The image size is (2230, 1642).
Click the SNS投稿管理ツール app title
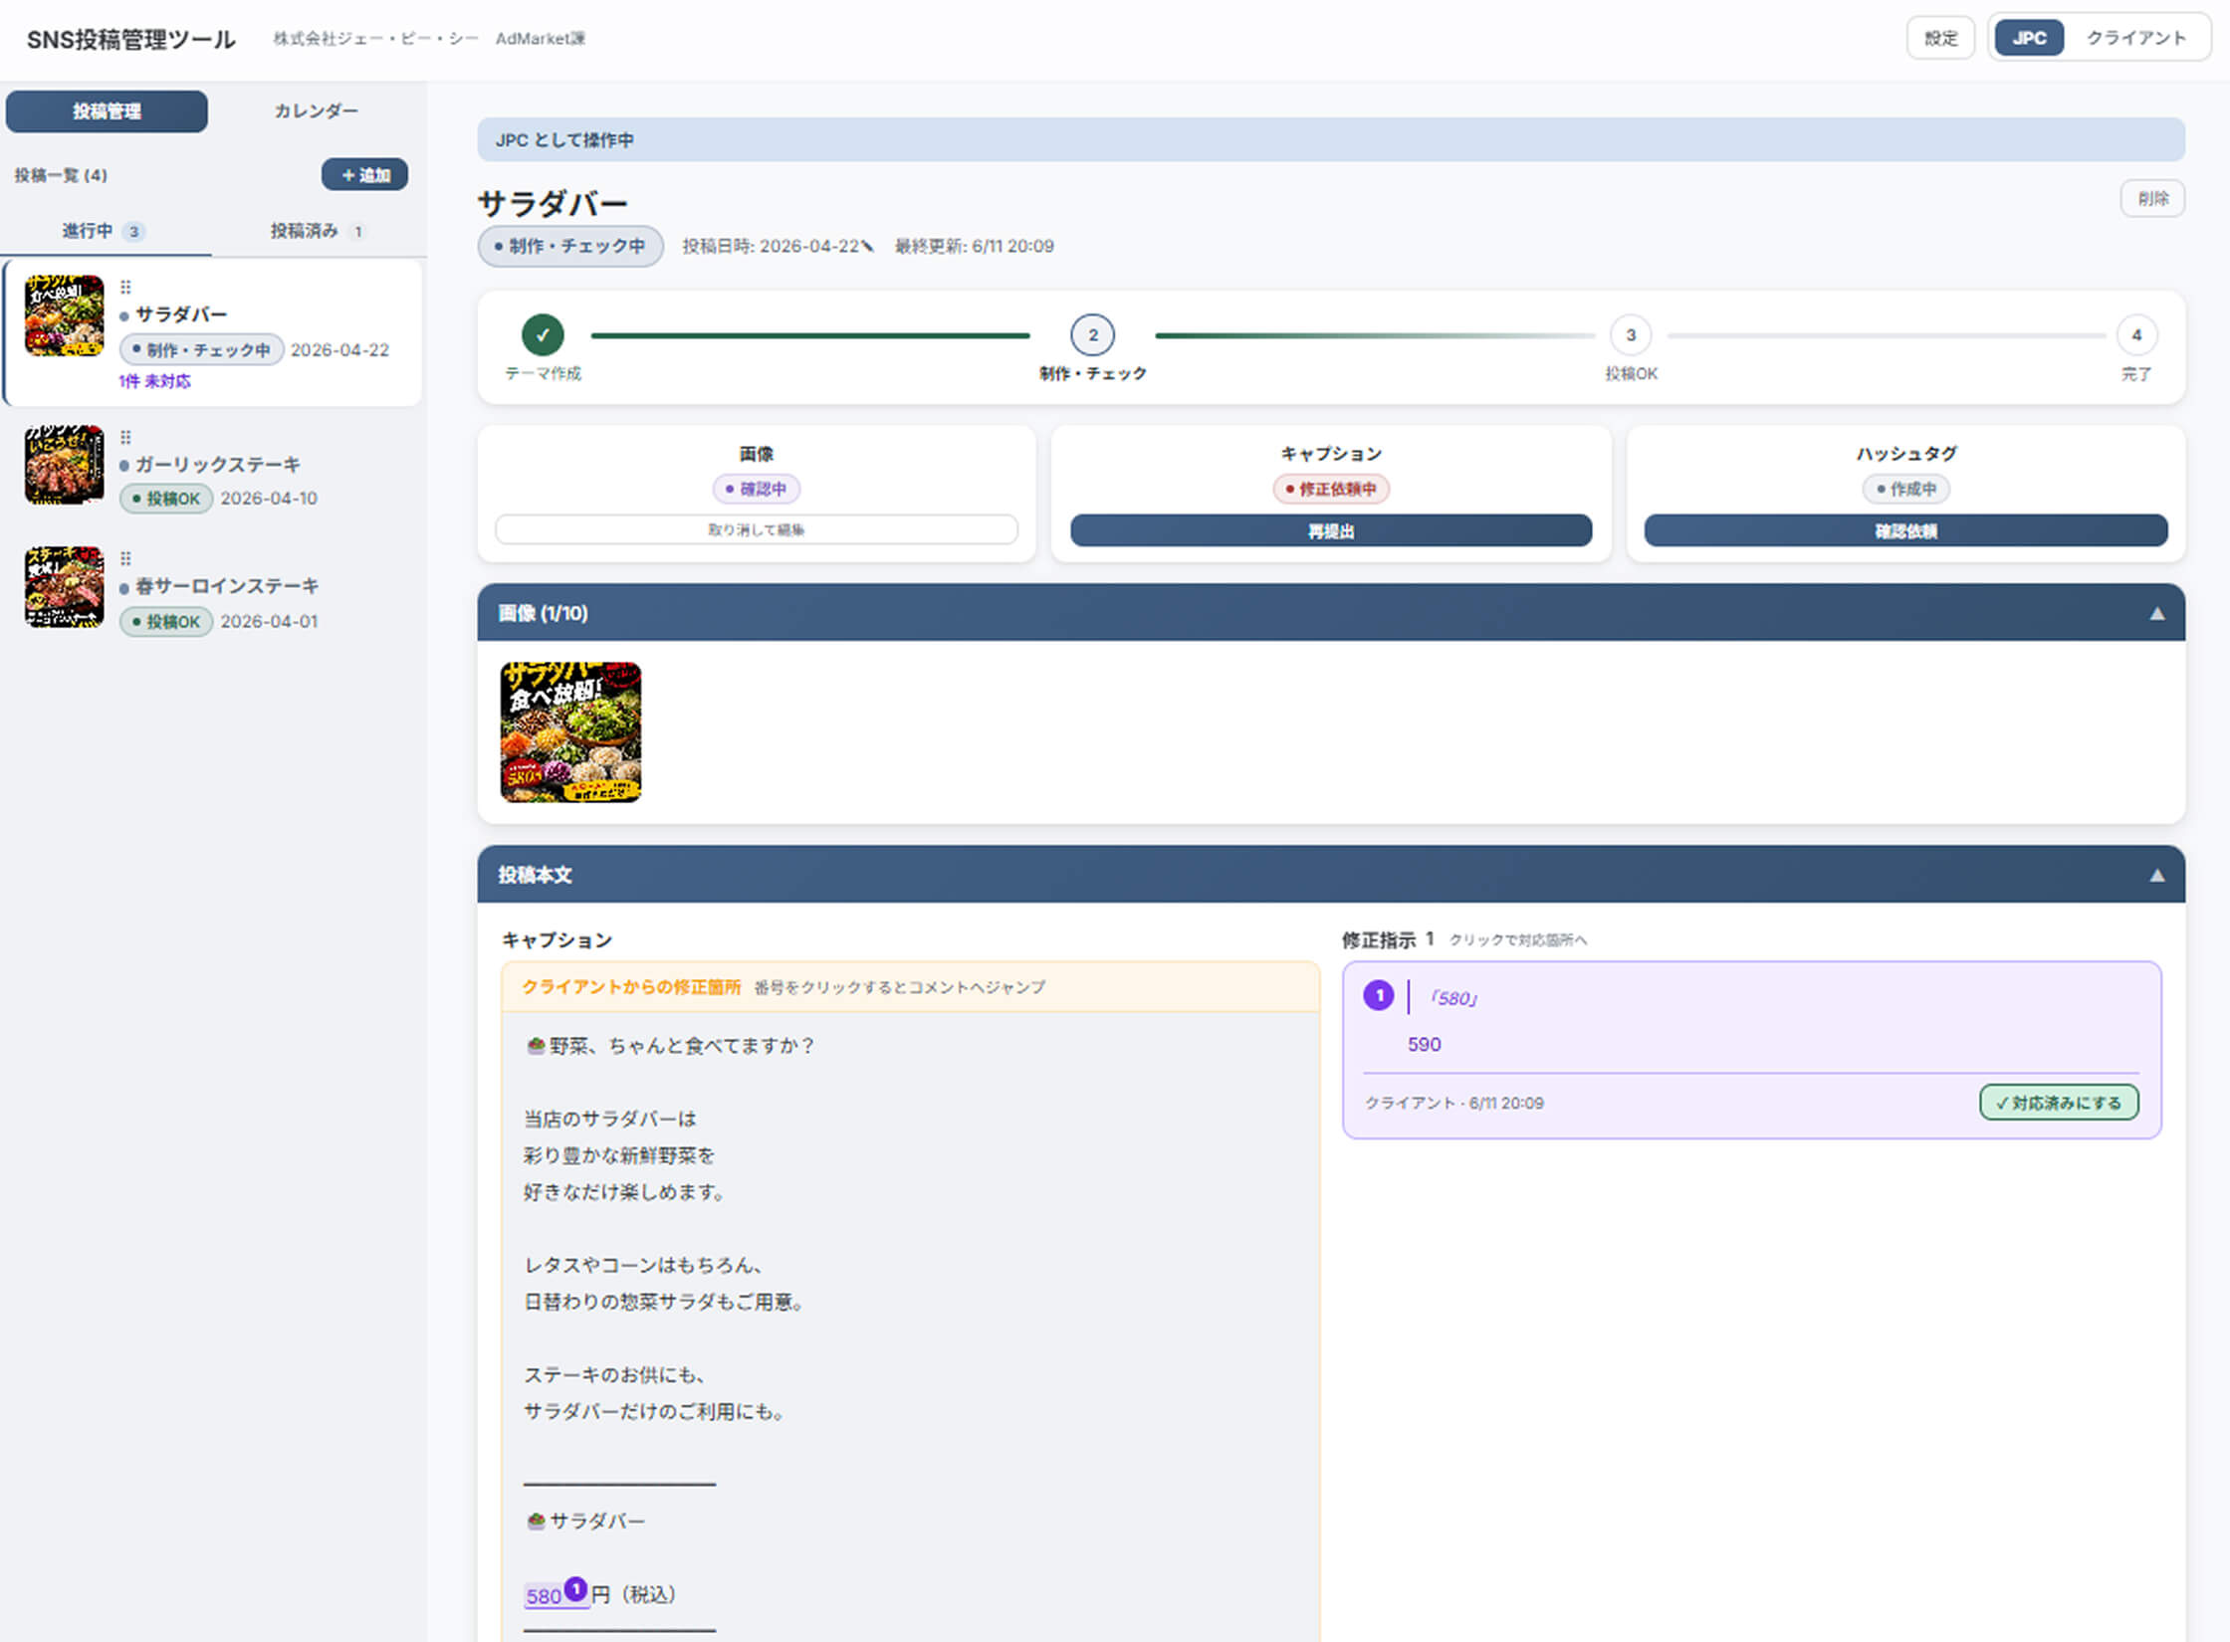(x=130, y=39)
